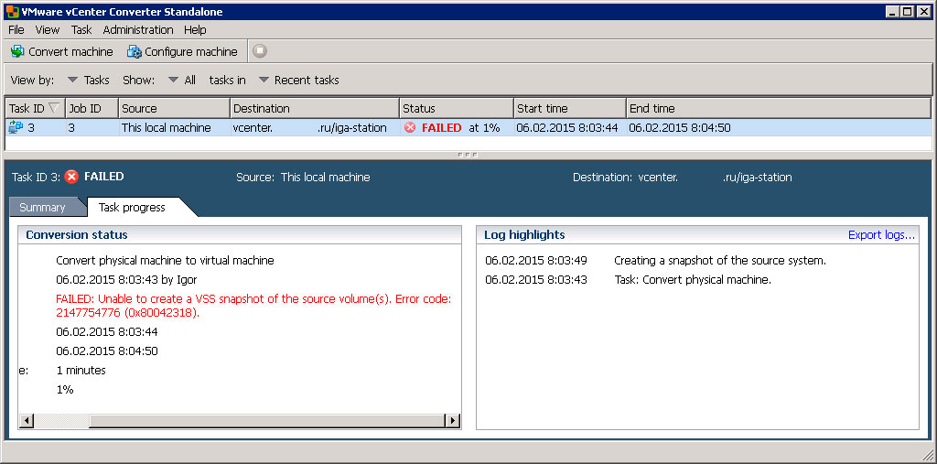Click the Convert machine toolbar icon
Image resolution: width=937 pixels, height=464 pixels.
point(16,52)
